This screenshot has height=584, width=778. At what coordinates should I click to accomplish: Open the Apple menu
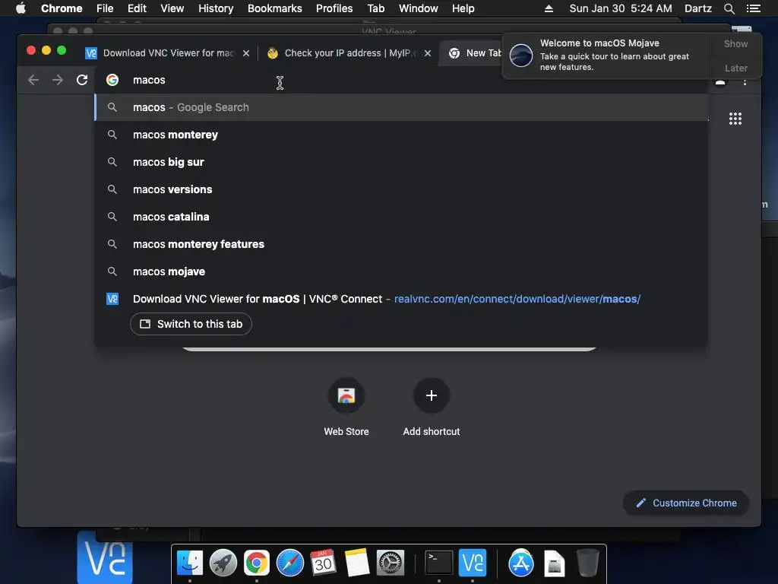coord(21,8)
